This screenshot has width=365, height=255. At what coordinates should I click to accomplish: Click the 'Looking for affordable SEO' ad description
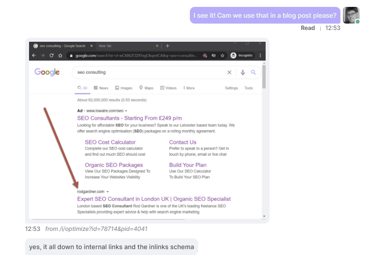(156, 128)
